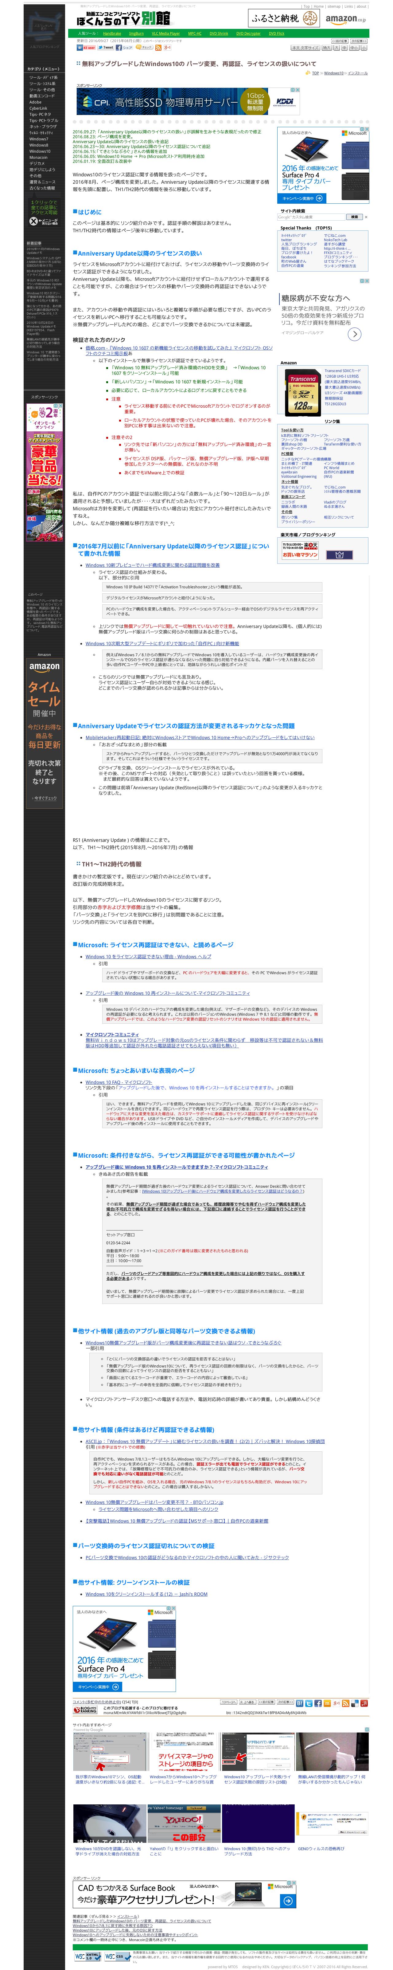Open the Windows 10 FAQ - マイクロソフト link
The width and height of the screenshot is (393, 1970).
119,1082
